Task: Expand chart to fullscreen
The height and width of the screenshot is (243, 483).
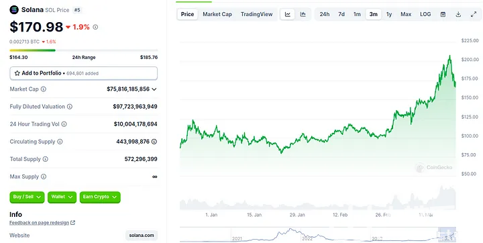Action: (x=474, y=15)
